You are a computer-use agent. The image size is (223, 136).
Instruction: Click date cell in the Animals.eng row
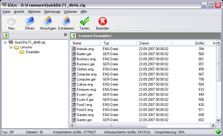tap(154, 49)
